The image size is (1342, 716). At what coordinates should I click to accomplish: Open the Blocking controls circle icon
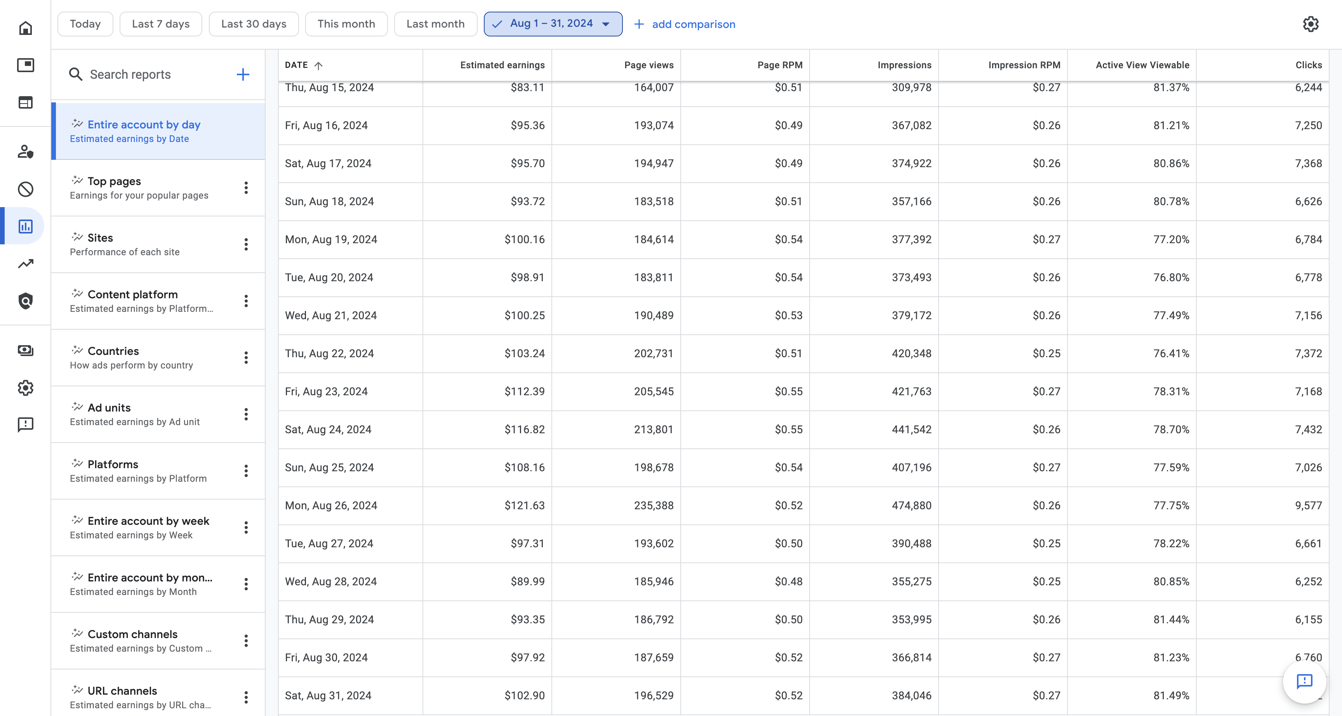coord(25,189)
